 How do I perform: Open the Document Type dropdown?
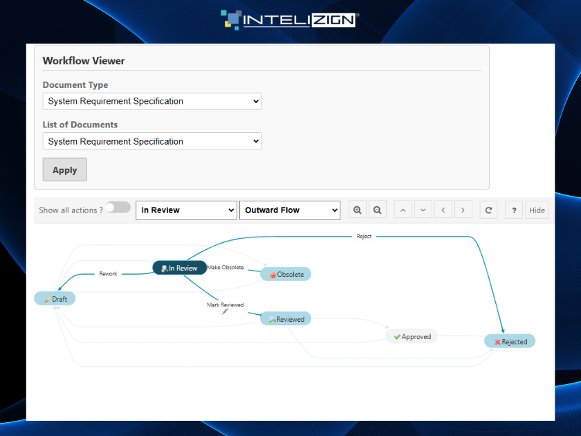click(151, 101)
